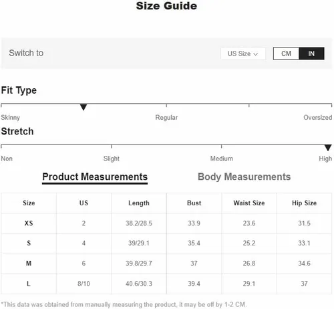Viewport: 334px width, 309px height.
Task: Open the Product Measurements tab
Action: 95,177
